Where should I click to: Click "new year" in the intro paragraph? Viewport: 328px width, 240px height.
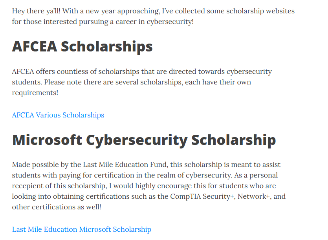[105, 11]
